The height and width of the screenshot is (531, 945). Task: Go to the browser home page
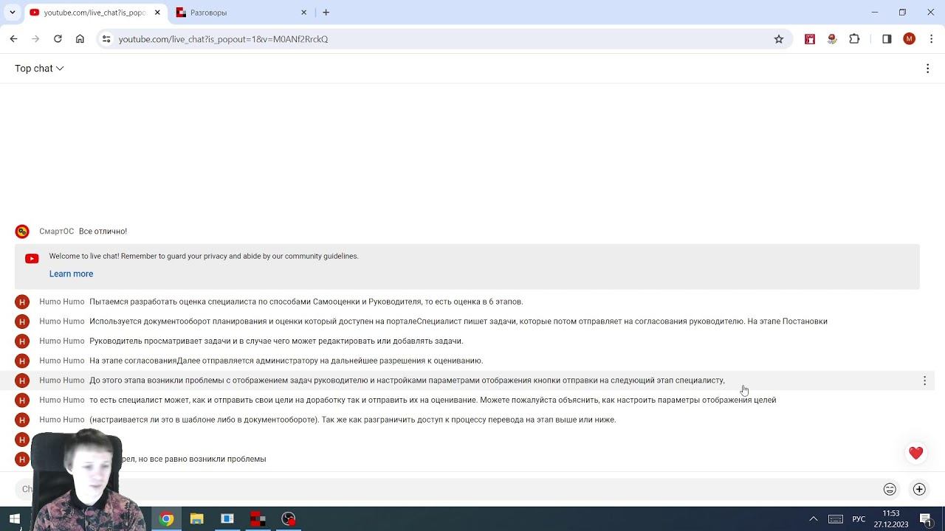point(80,39)
